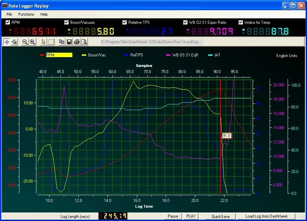Activate the rectangular selection tool
The image size is (307, 221).
click(51, 41)
